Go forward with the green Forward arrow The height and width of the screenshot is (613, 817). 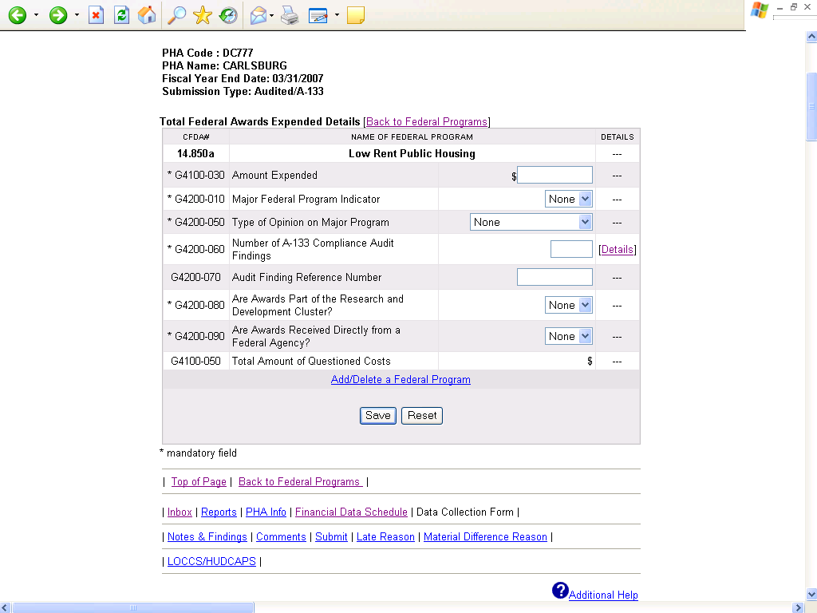click(57, 15)
